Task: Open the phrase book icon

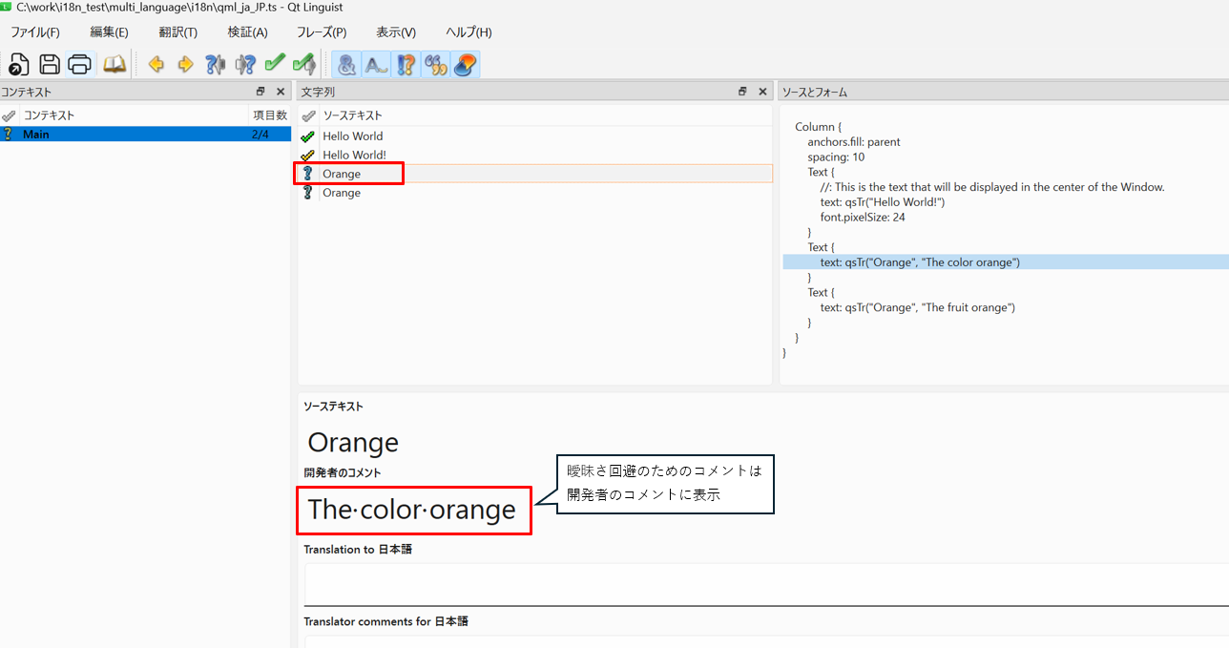Action: [x=115, y=64]
